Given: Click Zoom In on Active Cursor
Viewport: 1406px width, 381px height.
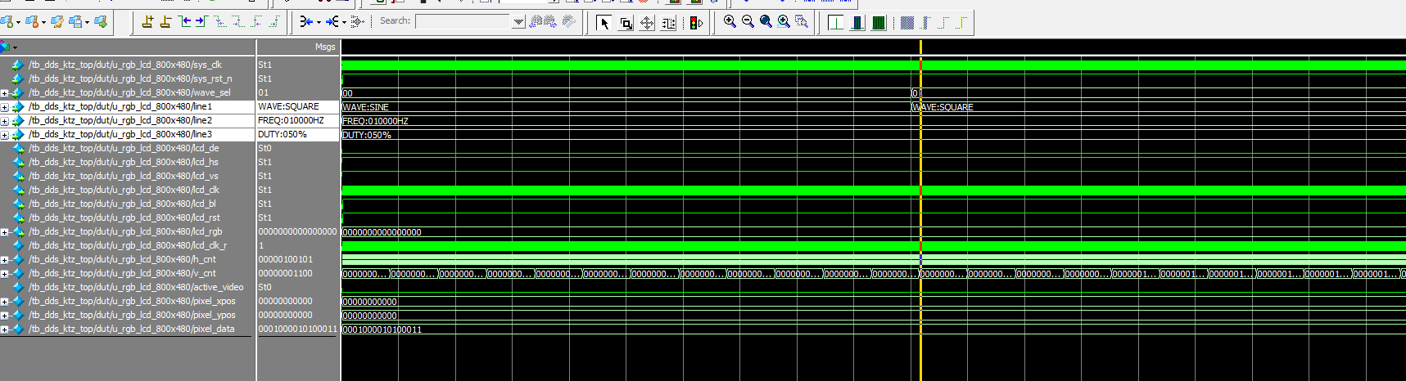Looking at the screenshot, I should click(784, 22).
